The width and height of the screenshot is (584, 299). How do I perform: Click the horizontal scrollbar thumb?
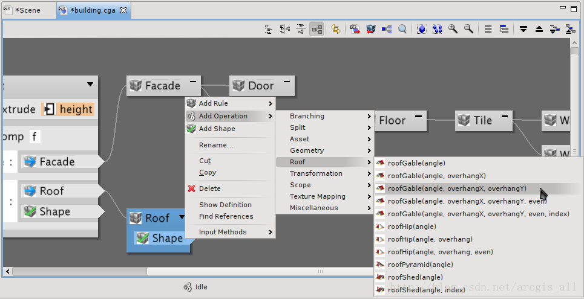click(x=261, y=271)
